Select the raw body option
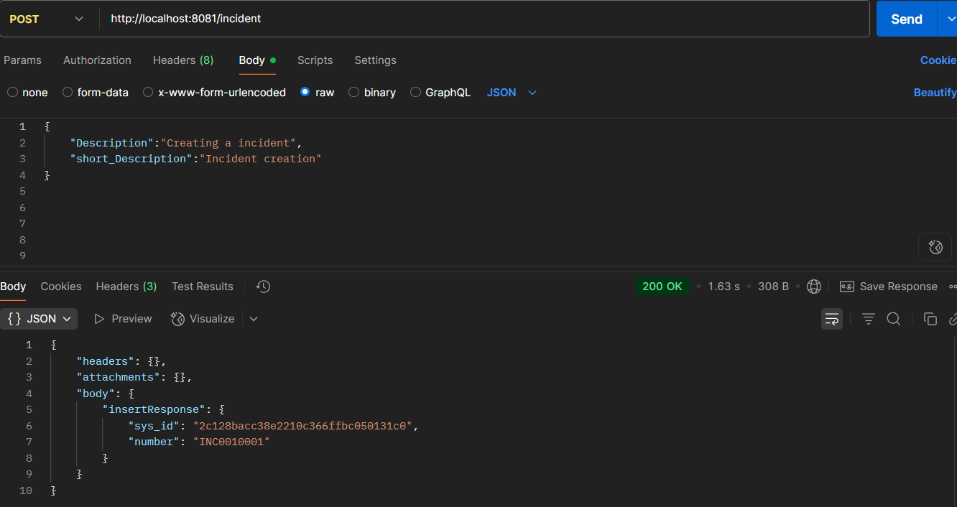 317,93
